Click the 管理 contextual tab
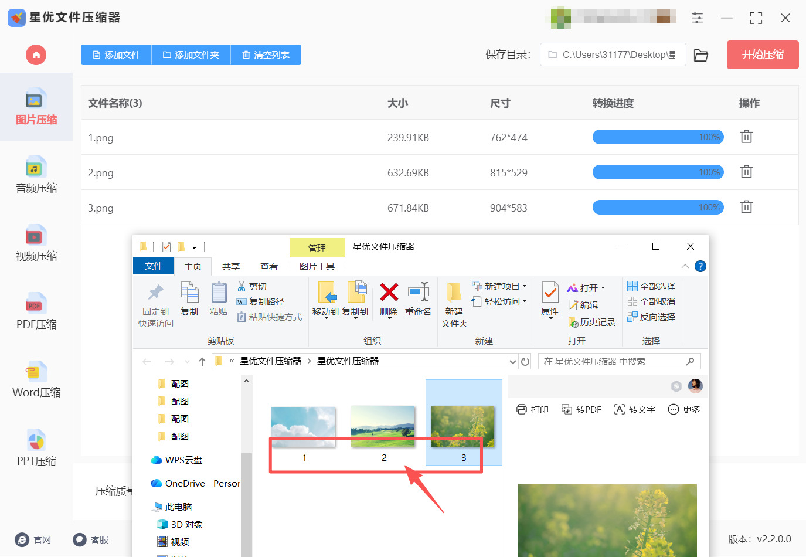806x557 pixels. (317, 248)
